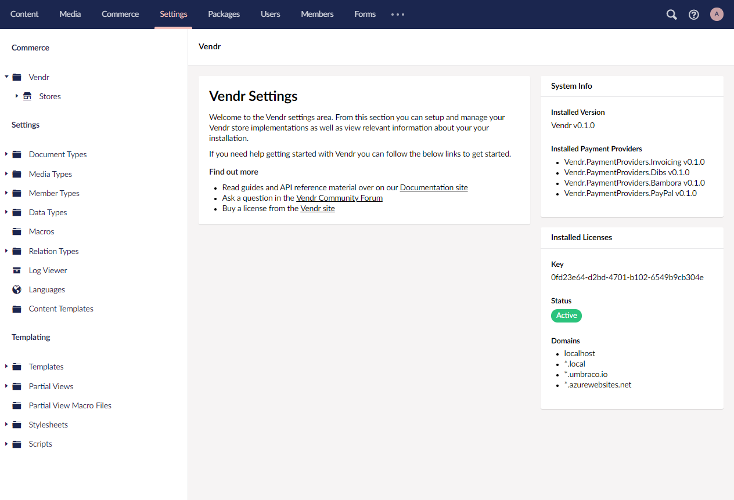The image size is (734, 500).
Task: Click the license key 0fd23e64 text
Action: pyautogui.click(x=627, y=277)
